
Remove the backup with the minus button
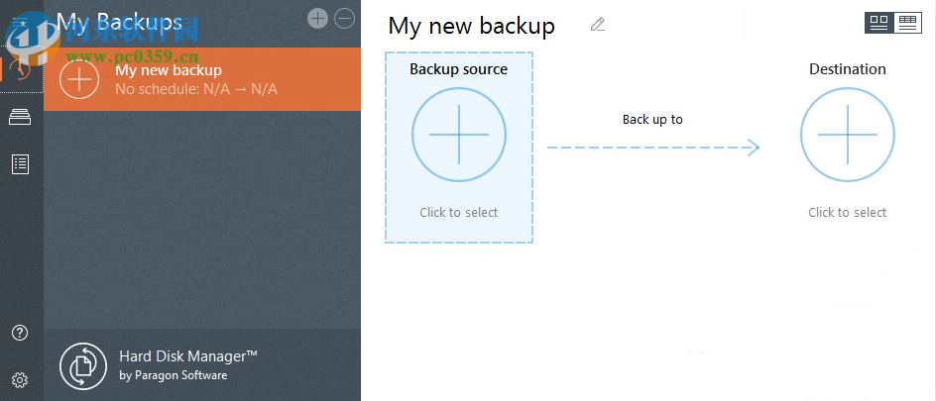pos(344,19)
